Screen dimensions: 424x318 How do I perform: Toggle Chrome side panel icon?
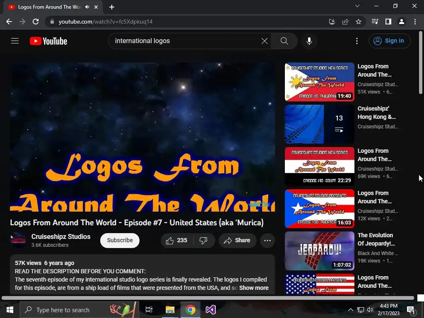coord(388,22)
